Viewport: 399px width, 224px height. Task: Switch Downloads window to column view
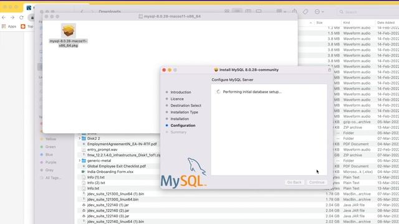[x=248, y=11]
